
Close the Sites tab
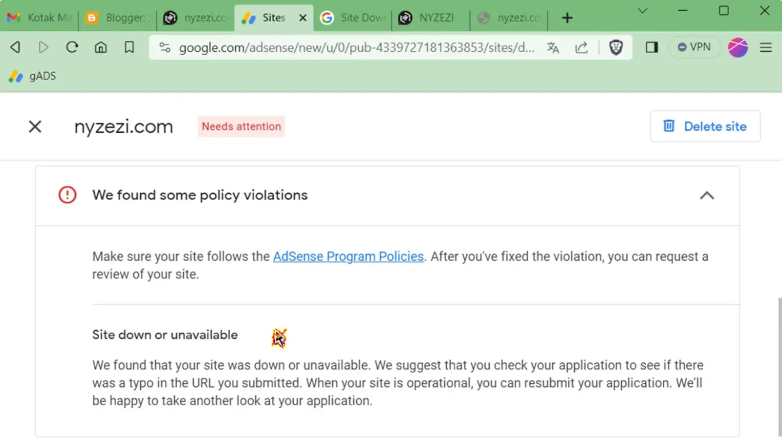point(303,18)
